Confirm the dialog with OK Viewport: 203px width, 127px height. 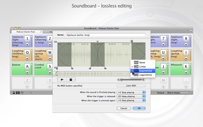[139, 108]
